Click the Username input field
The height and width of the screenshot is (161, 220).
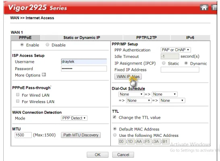84,62
